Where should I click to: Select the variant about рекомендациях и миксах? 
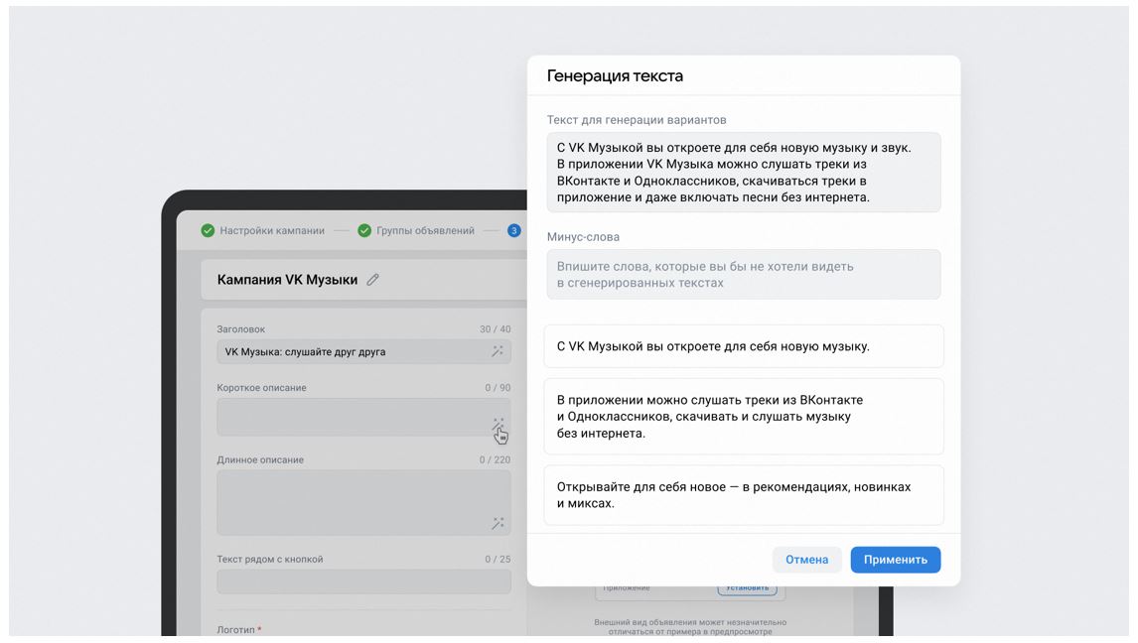point(743,493)
